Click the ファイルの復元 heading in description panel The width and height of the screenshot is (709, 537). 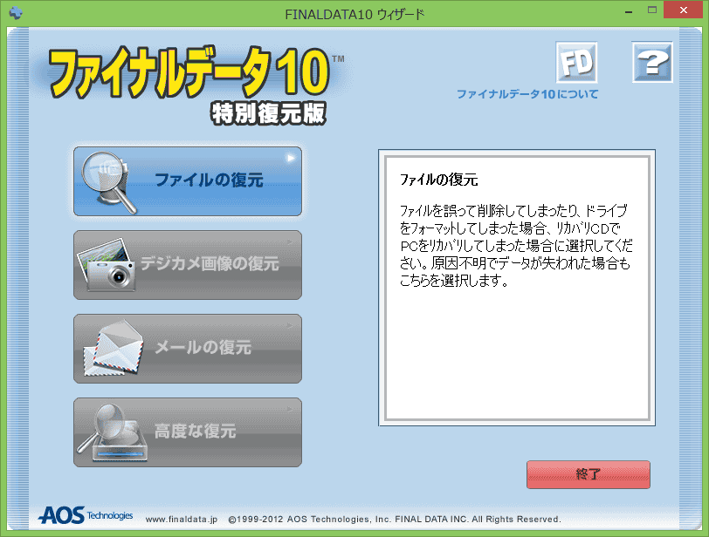tap(438, 180)
